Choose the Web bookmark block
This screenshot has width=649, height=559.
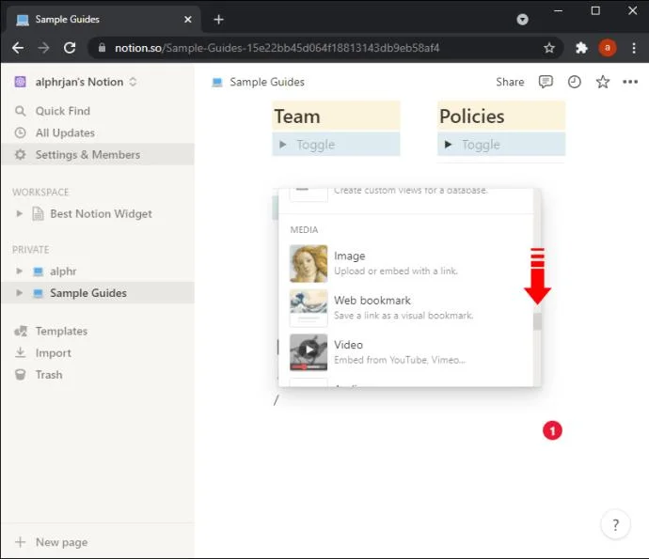click(405, 308)
